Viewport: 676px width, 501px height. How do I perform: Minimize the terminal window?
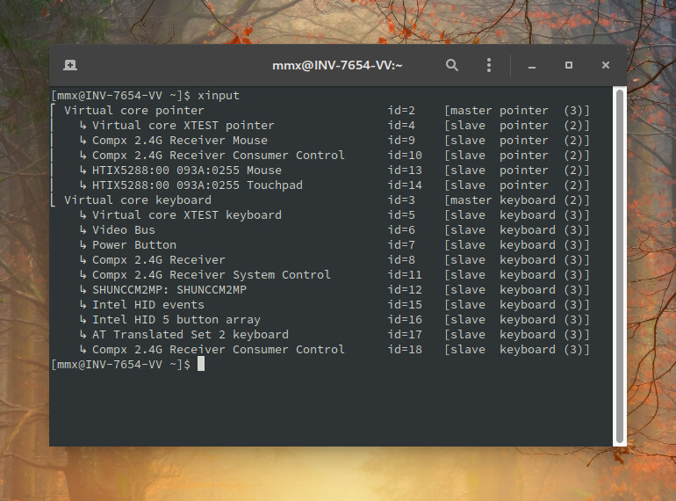tap(532, 66)
